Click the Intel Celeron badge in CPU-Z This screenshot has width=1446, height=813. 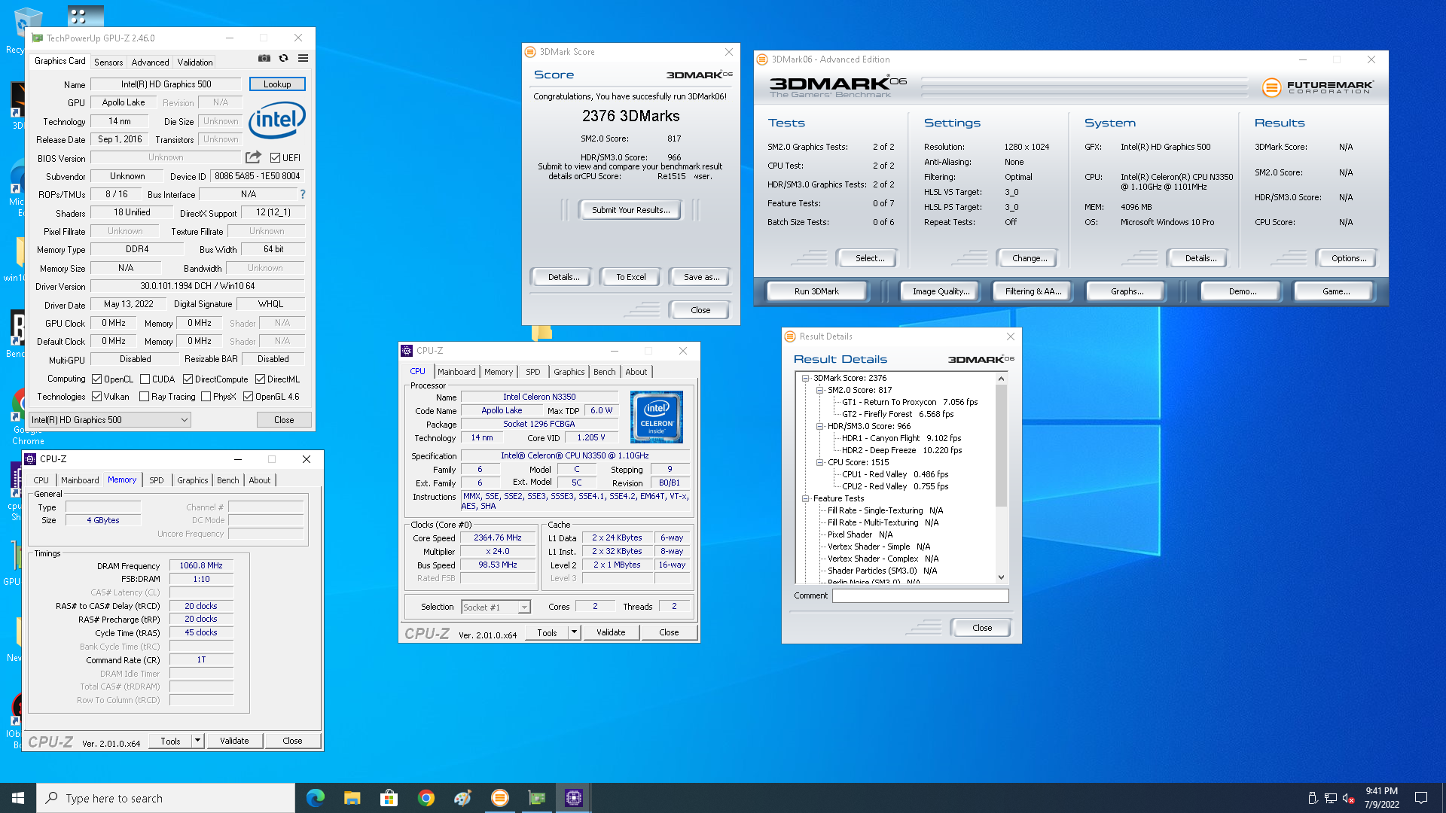657,416
